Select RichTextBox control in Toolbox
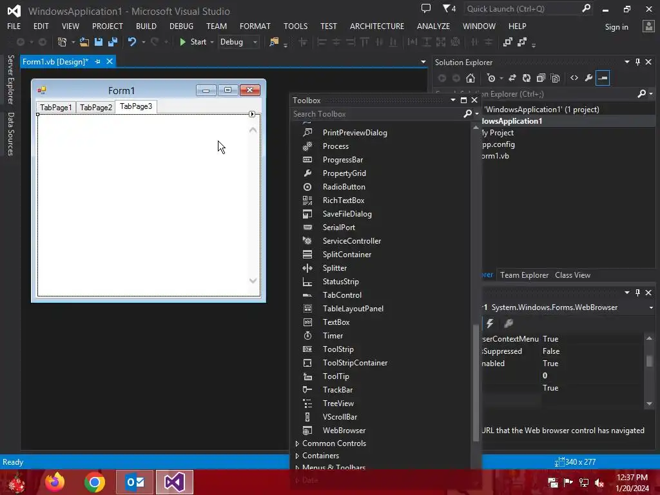The height and width of the screenshot is (495, 660). (x=343, y=200)
